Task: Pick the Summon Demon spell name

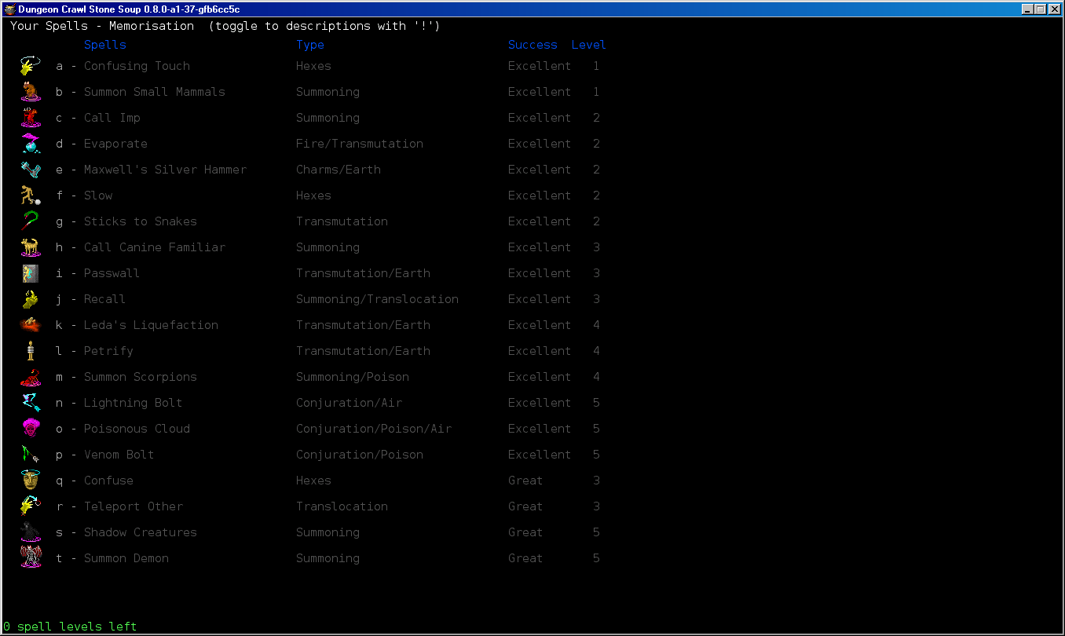Action: (126, 558)
